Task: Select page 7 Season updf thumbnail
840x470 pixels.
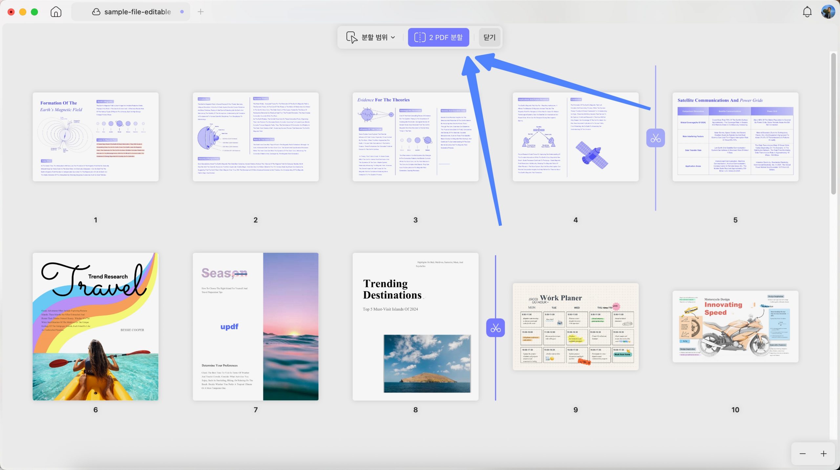Action: pyautogui.click(x=256, y=326)
